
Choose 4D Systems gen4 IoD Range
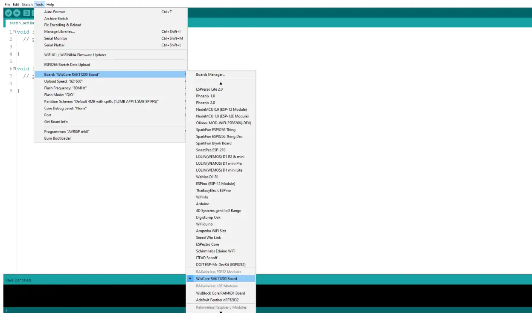[221, 211]
